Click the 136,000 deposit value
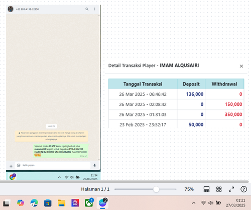This screenshot has height=210, width=251. (x=195, y=94)
